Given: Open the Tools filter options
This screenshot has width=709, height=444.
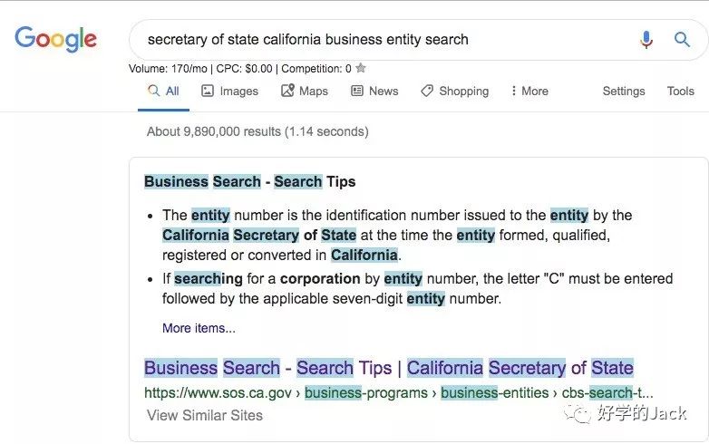Looking at the screenshot, I should coord(680,91).
